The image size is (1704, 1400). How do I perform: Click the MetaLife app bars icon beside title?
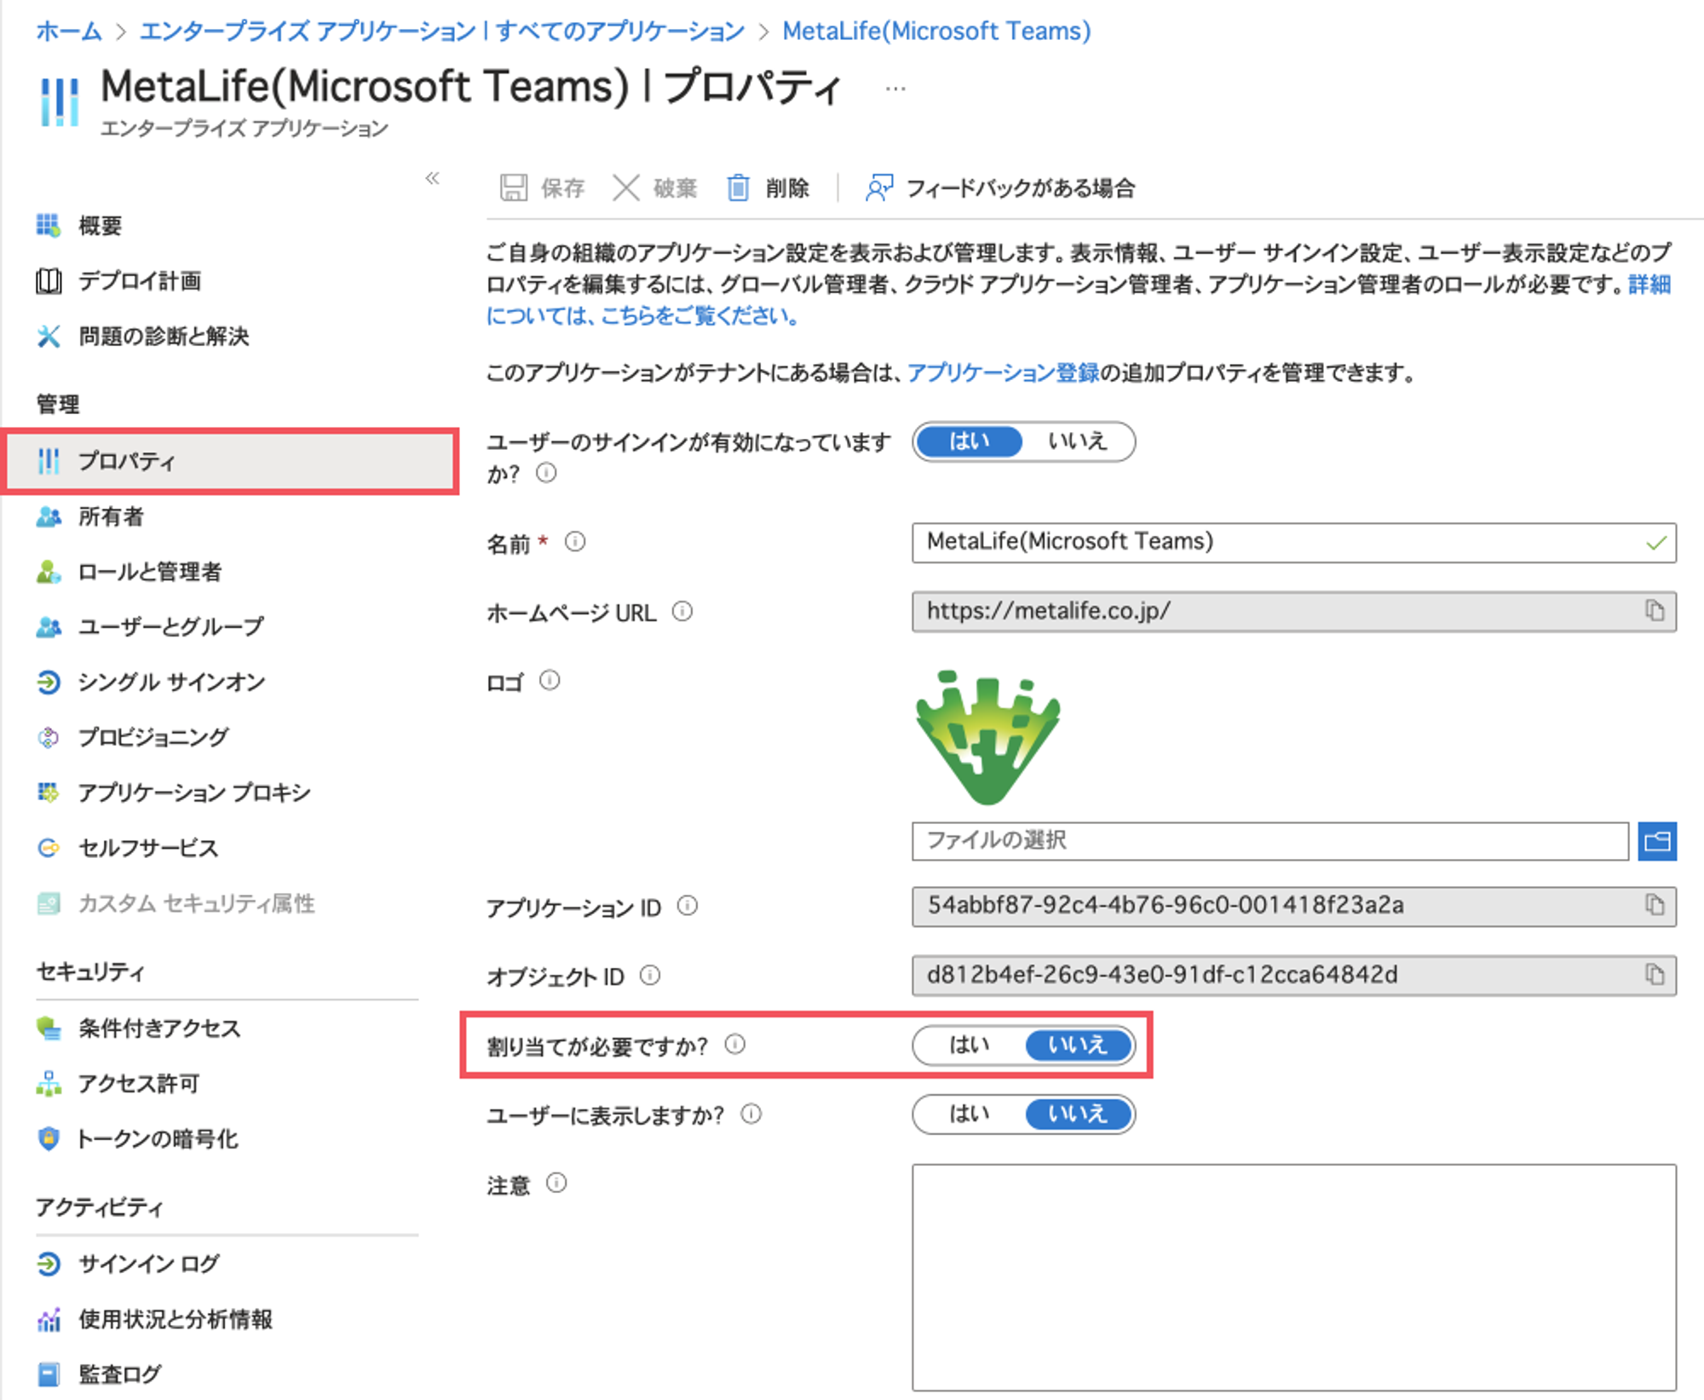(59, 101)
